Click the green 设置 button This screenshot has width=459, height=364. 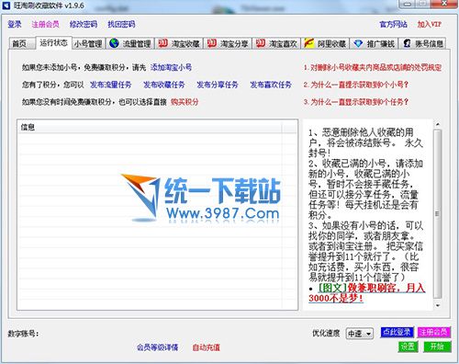click(x=408, y=347)
